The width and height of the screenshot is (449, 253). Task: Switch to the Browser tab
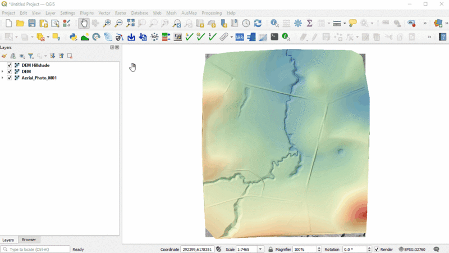[29, 240]
